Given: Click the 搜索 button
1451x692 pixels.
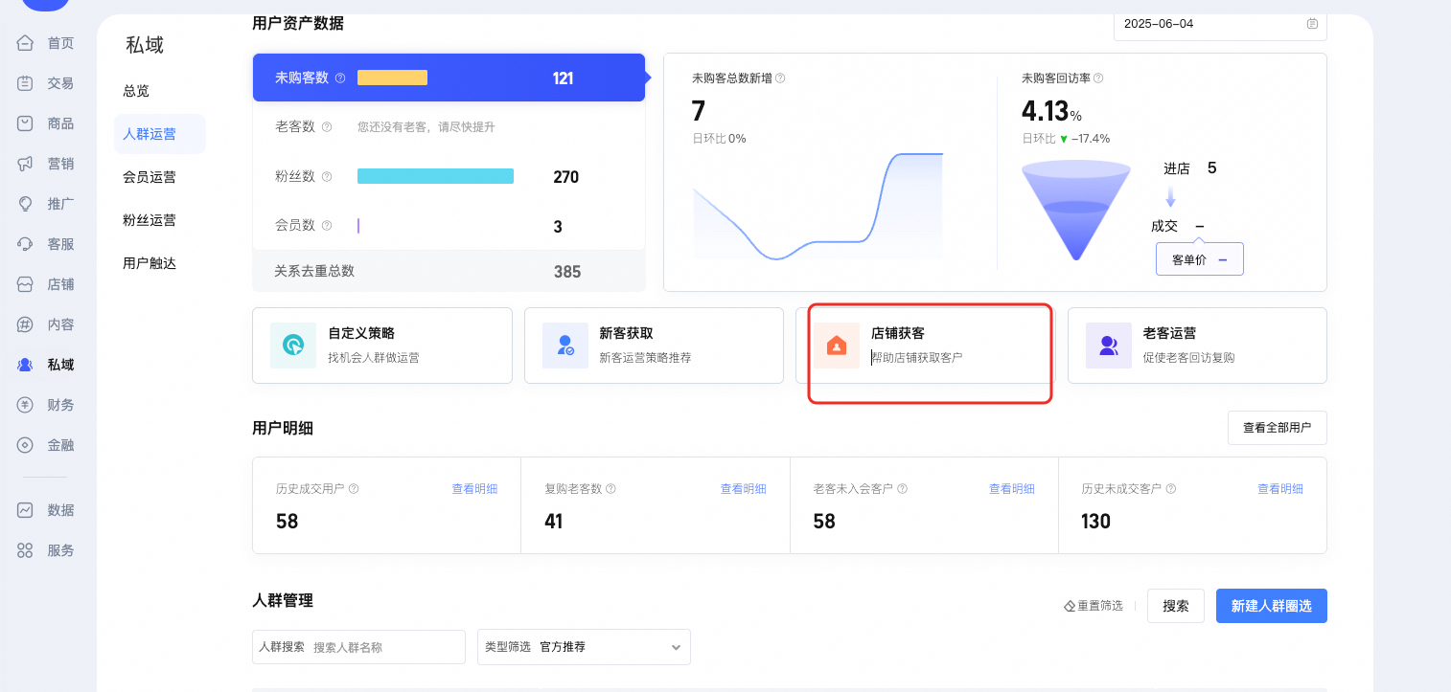Looking at the screenshot, I should (x=1175, y=606).
